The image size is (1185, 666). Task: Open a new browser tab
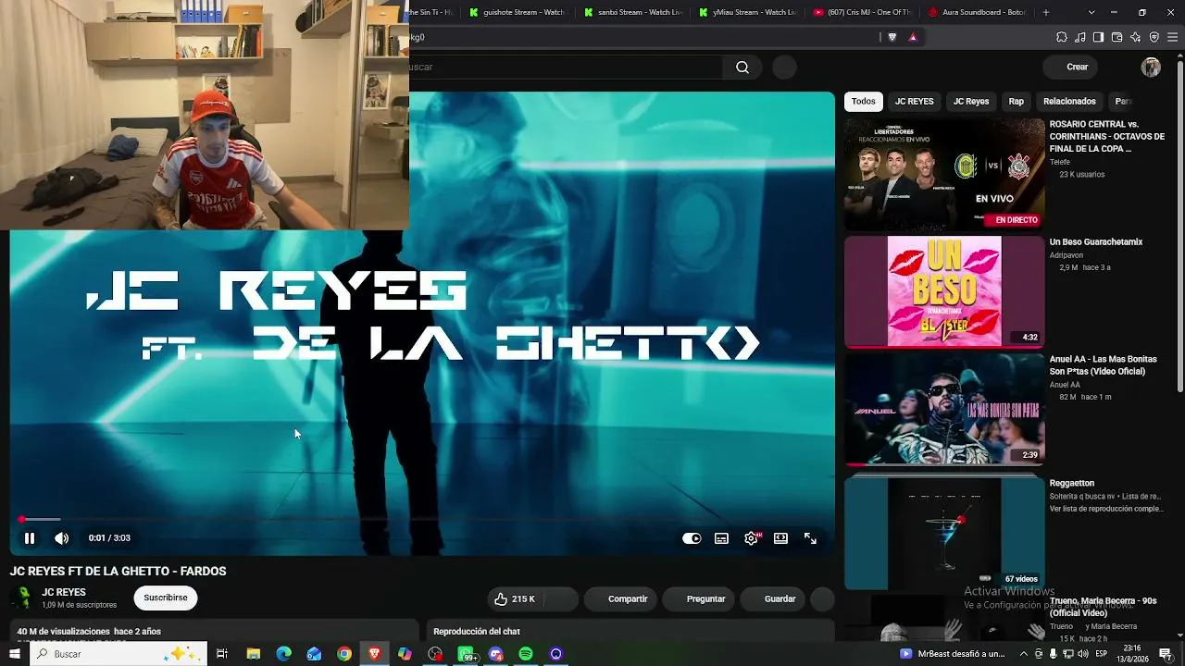tap(1046, 12)
